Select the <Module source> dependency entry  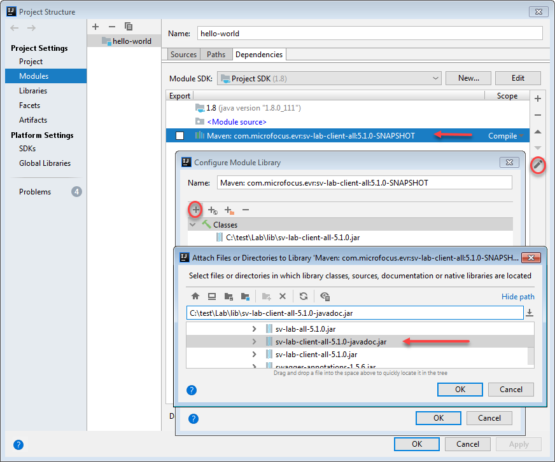pyautogui.click(x=348, y=122)
